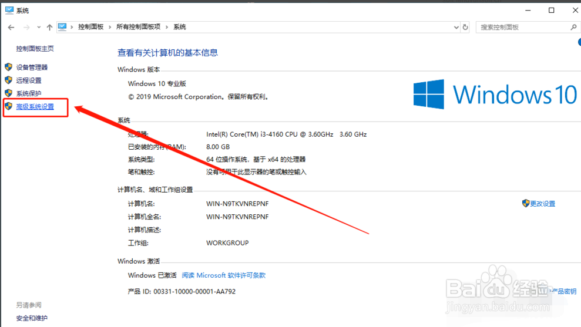Click the shield icon beside 系统保护
The image size is (581, 327).
pyautogui.click(x=9, y=93)
